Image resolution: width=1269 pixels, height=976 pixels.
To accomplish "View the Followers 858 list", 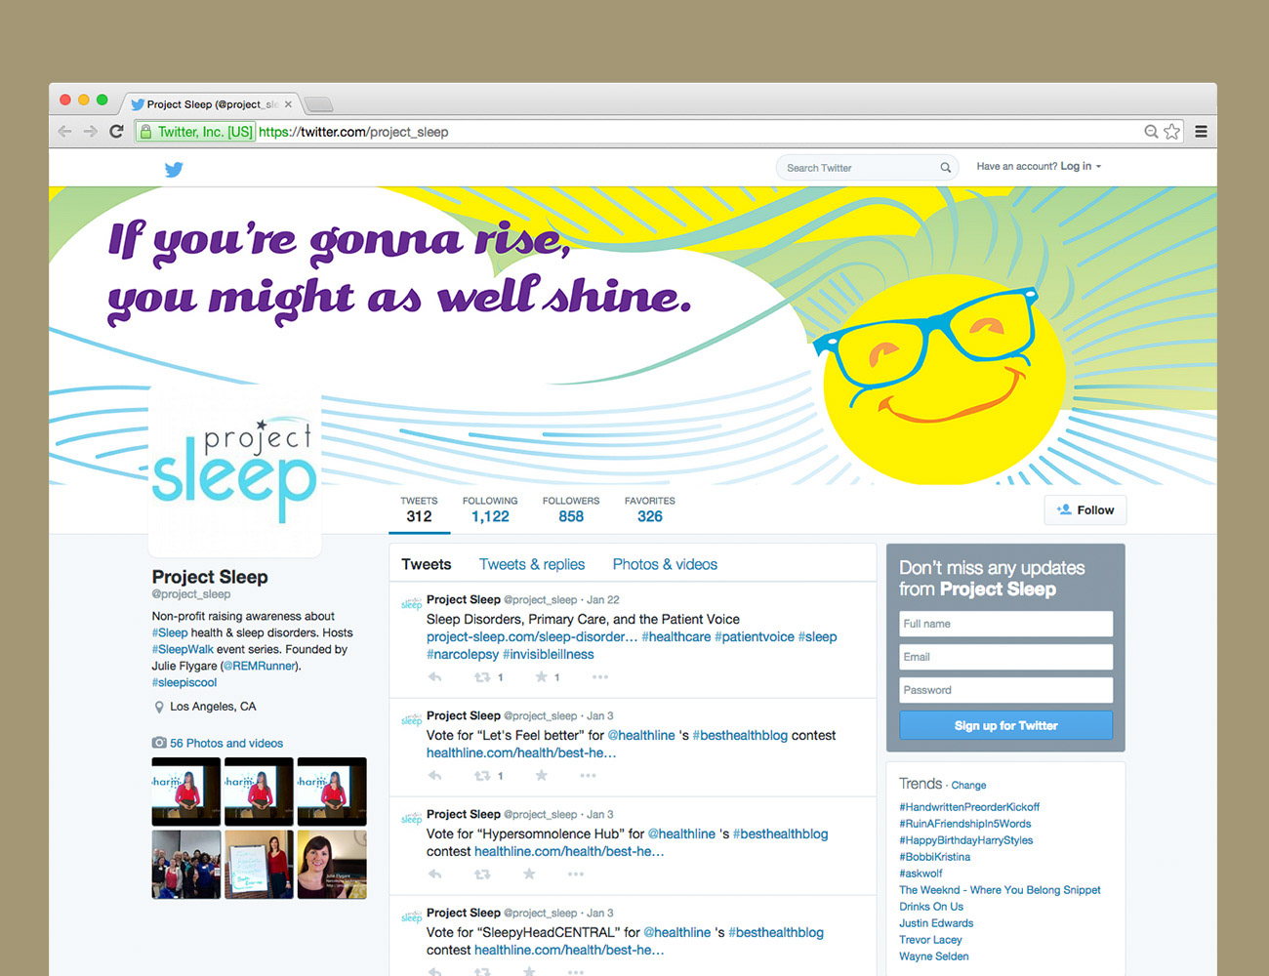I will click(x=571, y=509).
